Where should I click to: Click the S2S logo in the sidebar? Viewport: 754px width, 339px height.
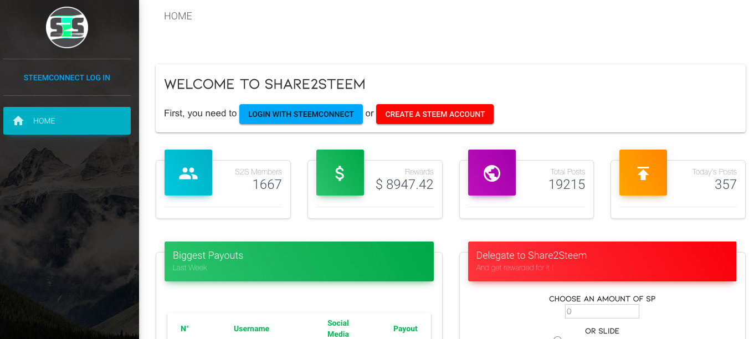[x=67, y=27]
